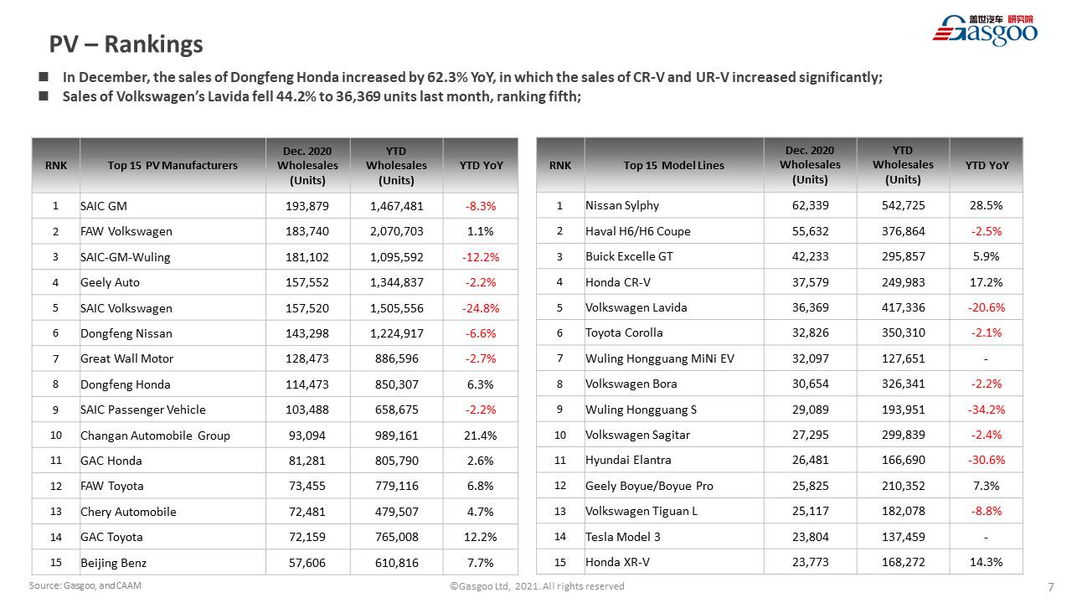
Task: Select the 'Volkswagen Lavida' model cell
Action: 674,307
